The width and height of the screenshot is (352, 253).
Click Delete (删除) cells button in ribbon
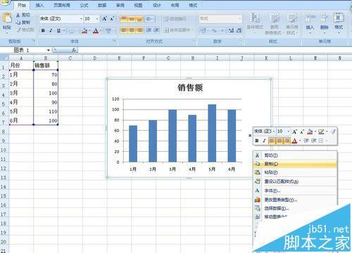click(324, 23)
